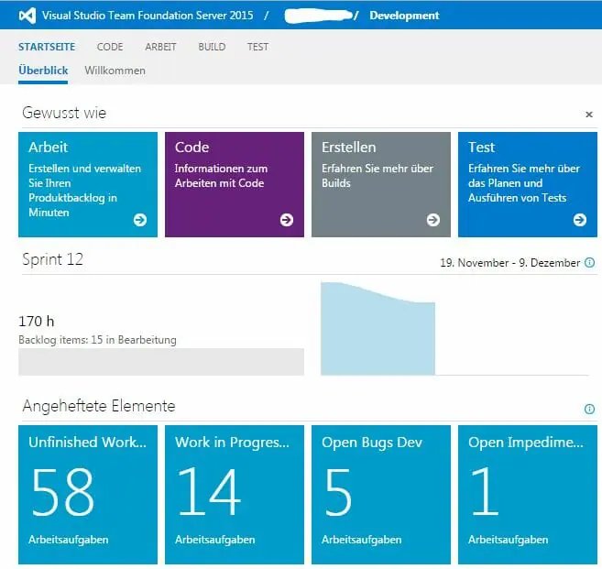Click the info icon next to sprint dates
The image size is (602, 569).
pyautogui.click(x=590, y=263)
